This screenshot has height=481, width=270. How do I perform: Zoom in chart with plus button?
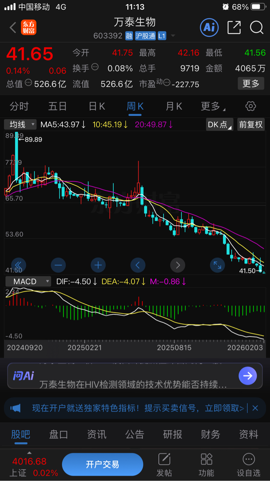click(x=98, y=265)
